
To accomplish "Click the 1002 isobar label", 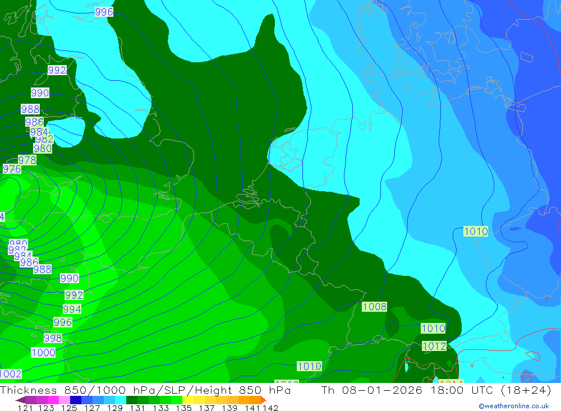I will click(x=11, y=374).
